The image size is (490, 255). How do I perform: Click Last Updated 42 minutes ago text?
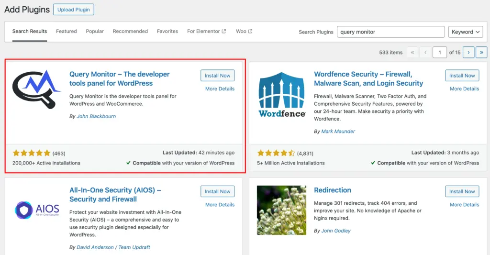click(199, 153)
